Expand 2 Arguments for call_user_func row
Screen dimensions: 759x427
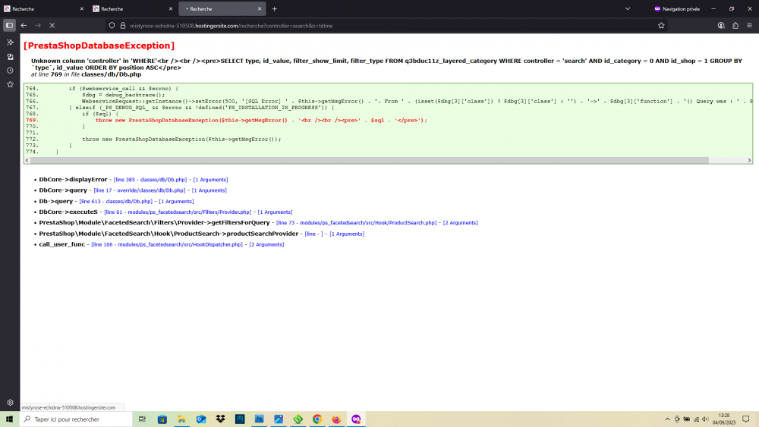pyautogui.click(x=266, y=245)
